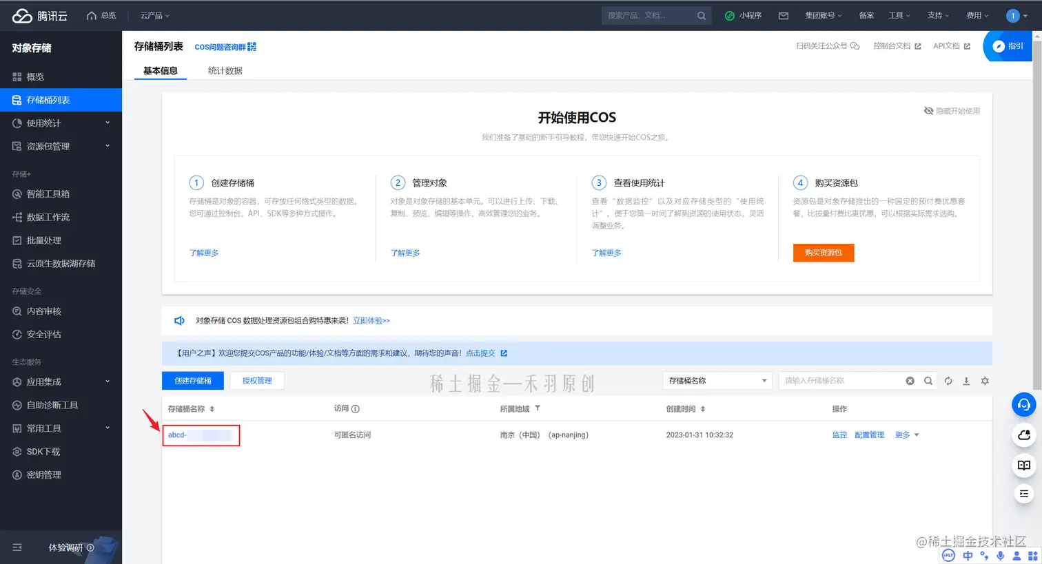Open the 费用 dropdown in top bar
The width and height of the screenshot is (1042, 564).
977,15
